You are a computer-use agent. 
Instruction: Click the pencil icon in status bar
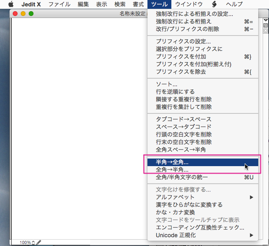(39, 242)
